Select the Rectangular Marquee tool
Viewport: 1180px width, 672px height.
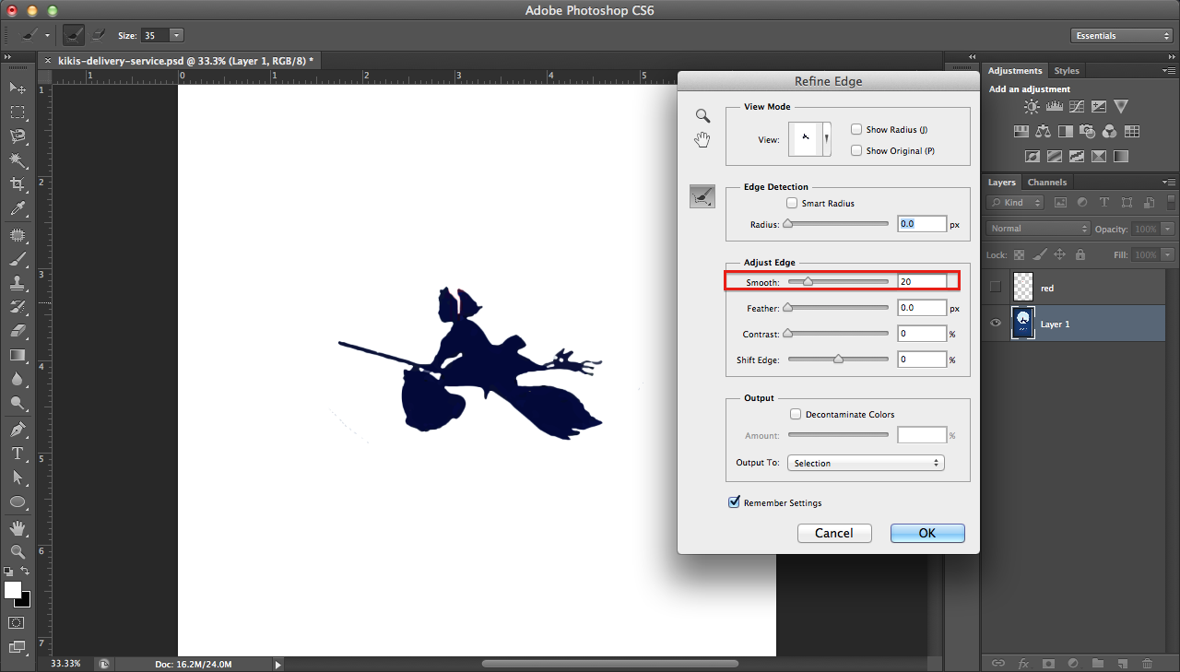[18, 112]
